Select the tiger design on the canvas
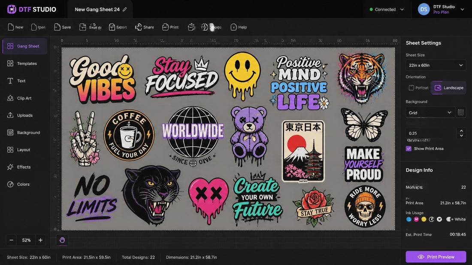 coord(363,77)
